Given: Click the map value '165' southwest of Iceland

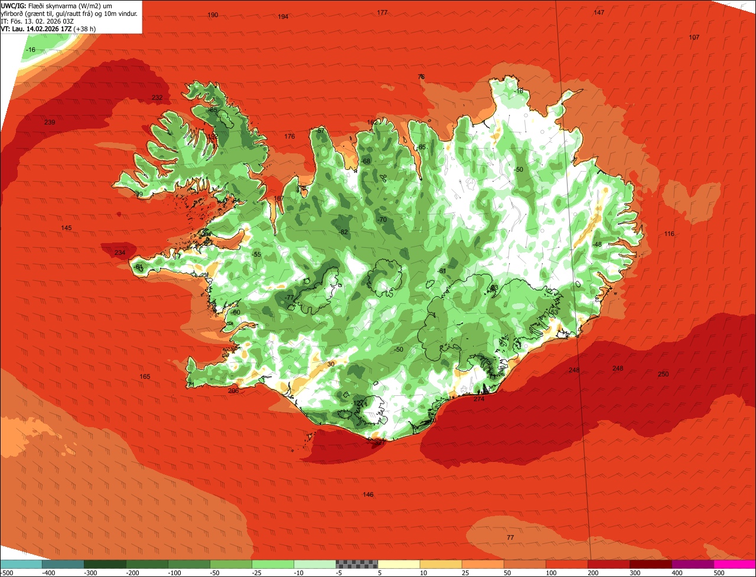Looking at the screenshot, I should pos(145,376).
